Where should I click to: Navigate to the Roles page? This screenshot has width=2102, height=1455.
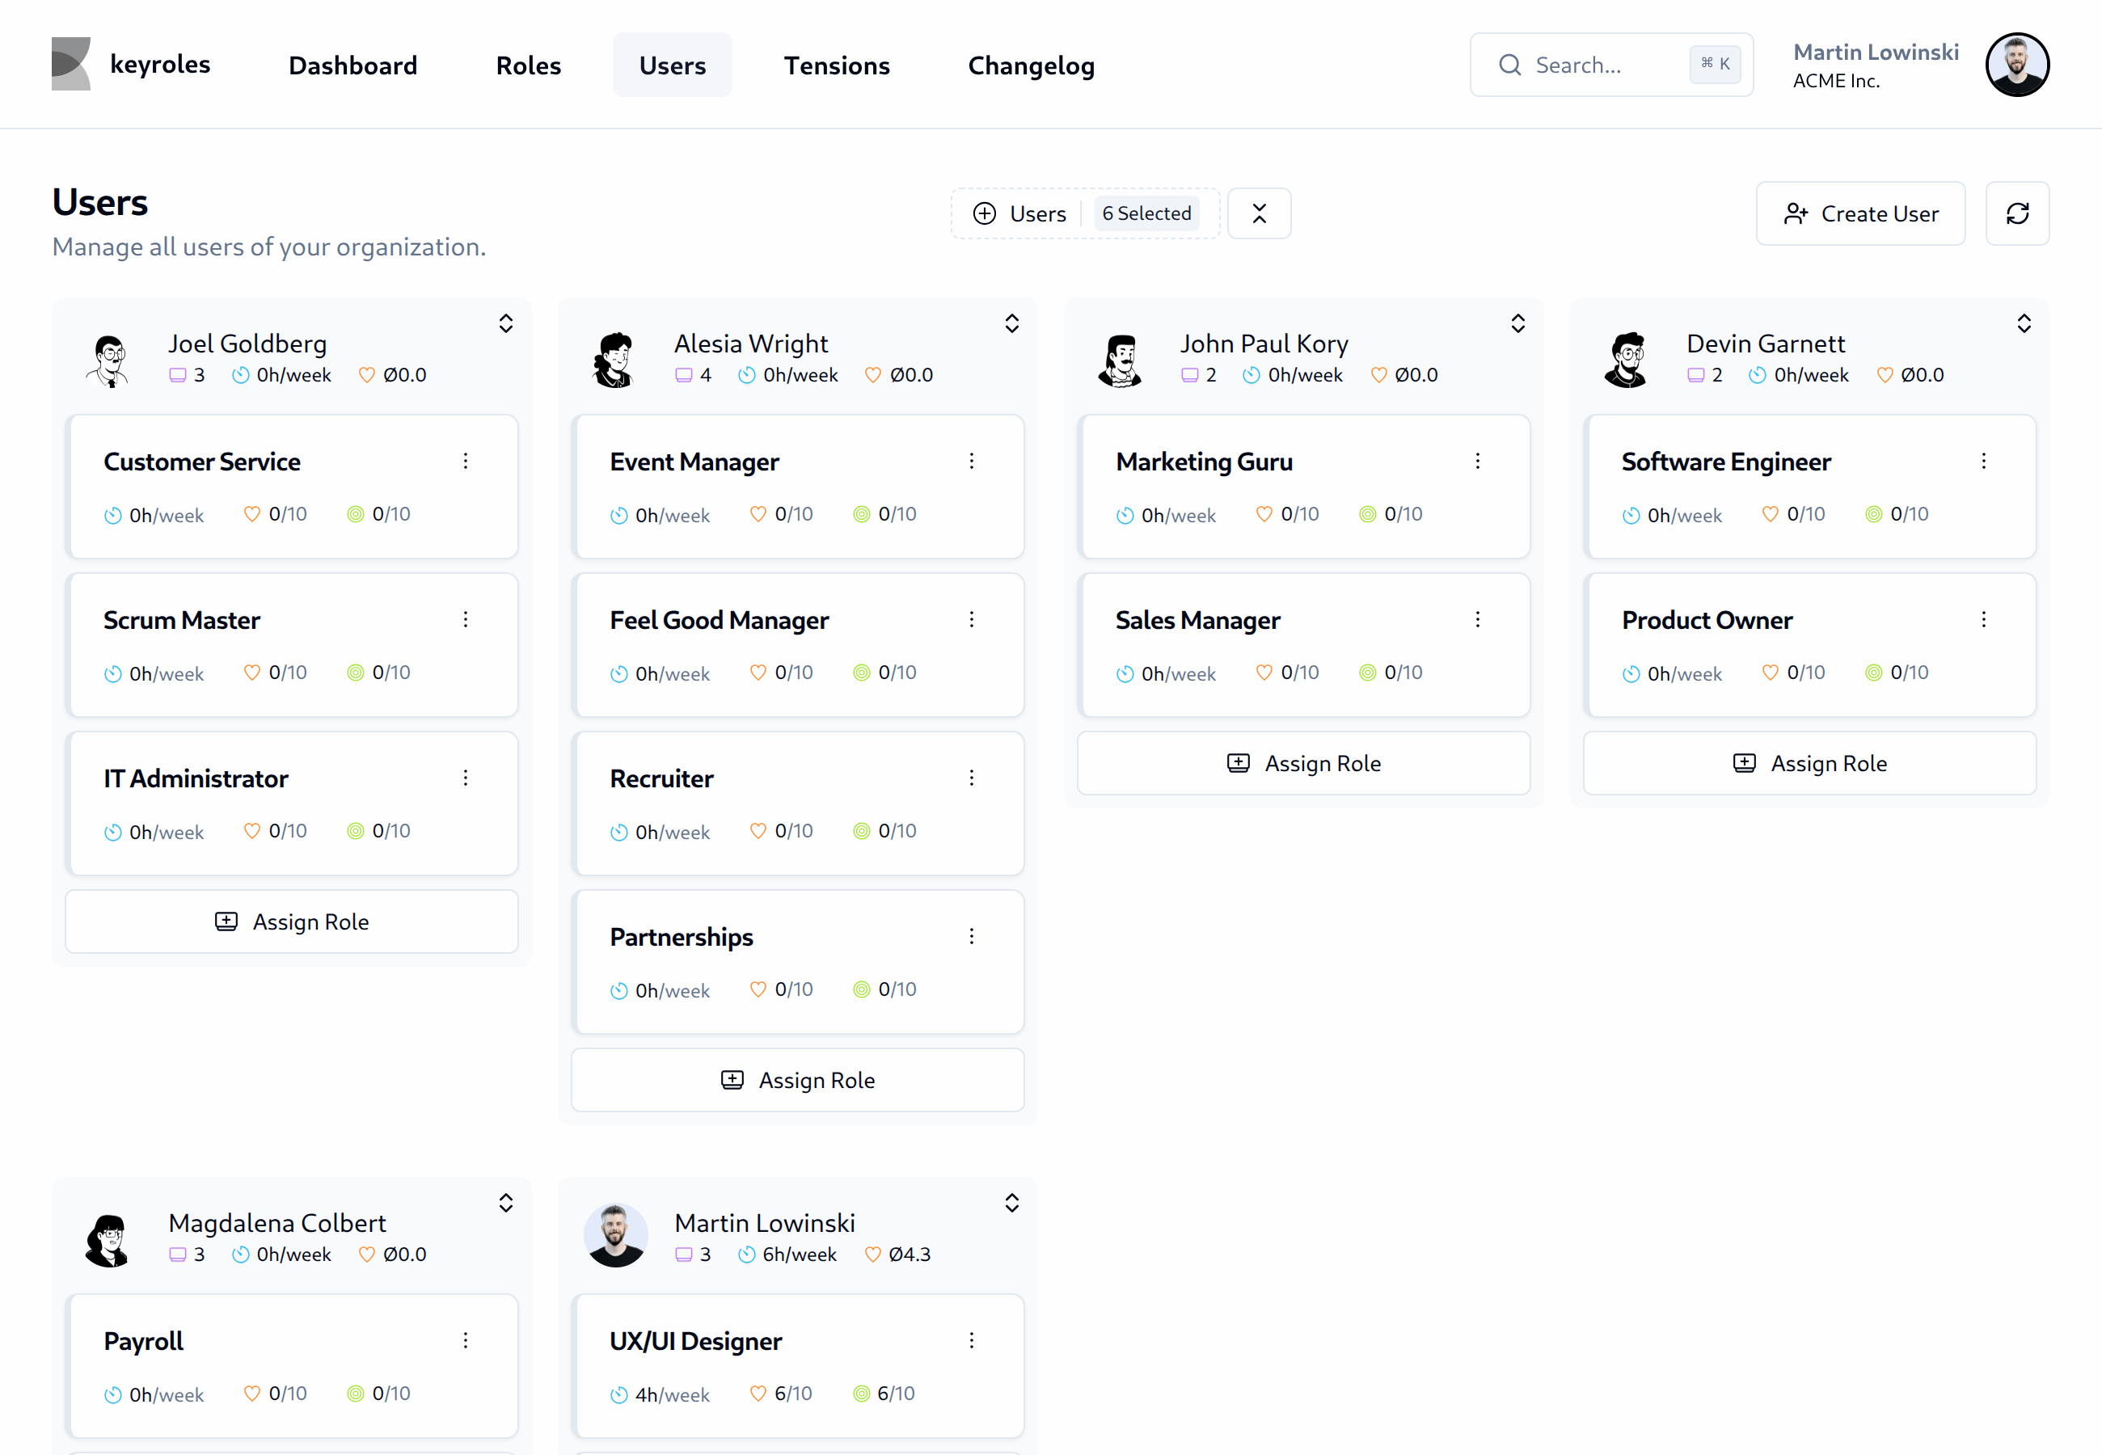tap(529, 65)
